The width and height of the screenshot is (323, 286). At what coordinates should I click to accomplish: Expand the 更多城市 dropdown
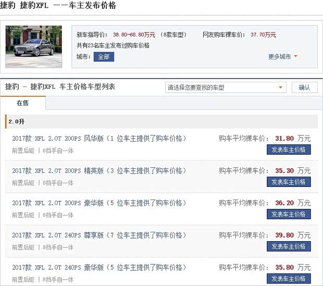point(283,56)
